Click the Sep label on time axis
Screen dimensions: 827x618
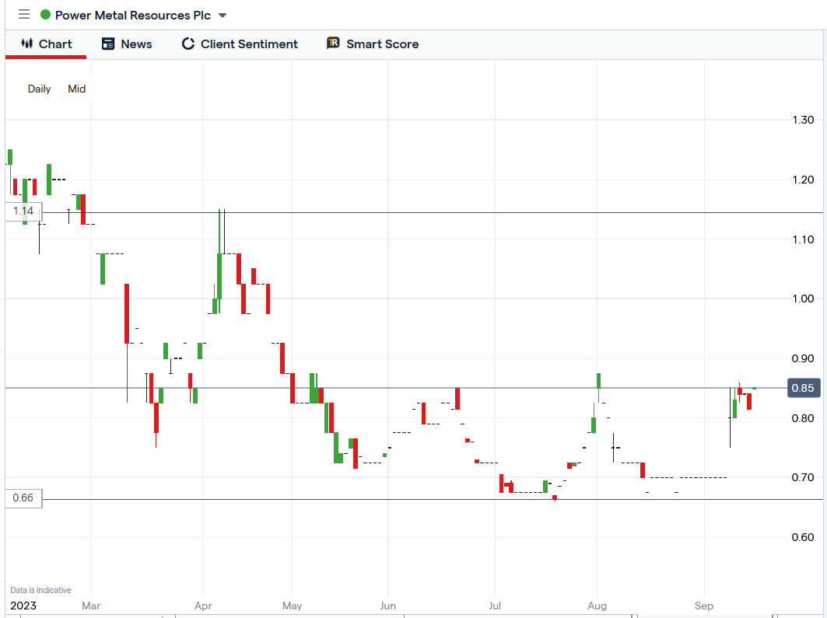pyautogui.click(x=704, y=606)
